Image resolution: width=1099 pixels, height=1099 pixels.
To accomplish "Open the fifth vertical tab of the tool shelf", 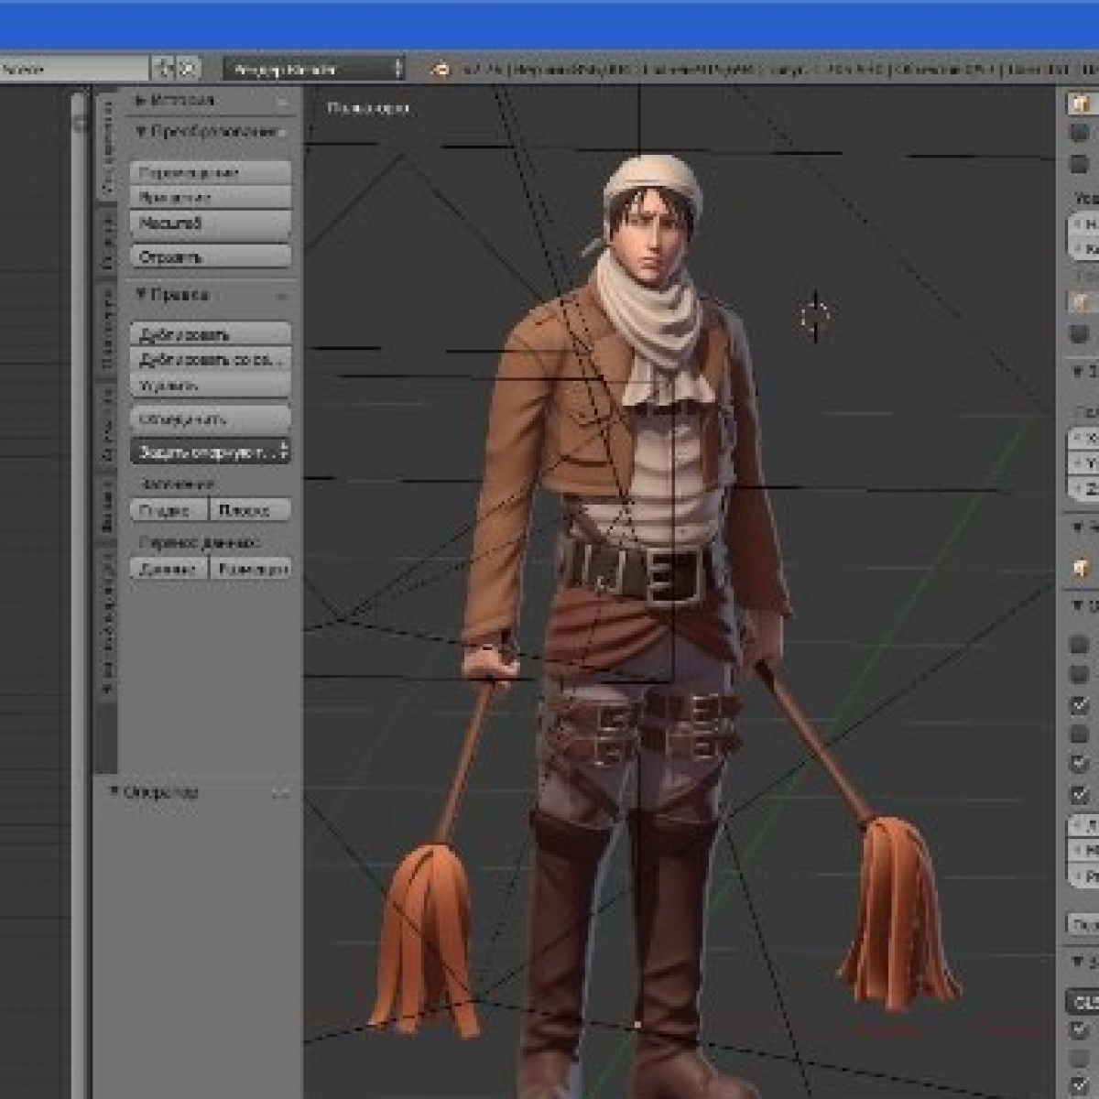I will [107, 506].
